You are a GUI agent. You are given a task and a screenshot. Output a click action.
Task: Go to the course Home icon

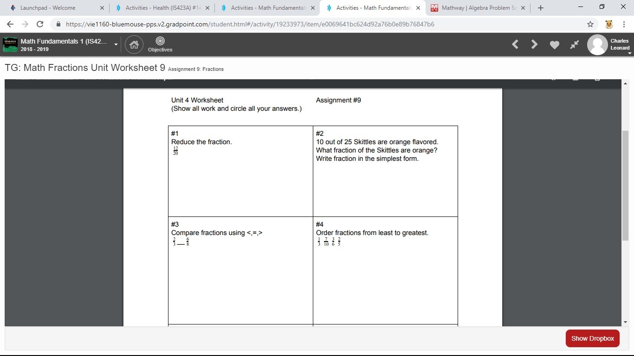[134, 44]
